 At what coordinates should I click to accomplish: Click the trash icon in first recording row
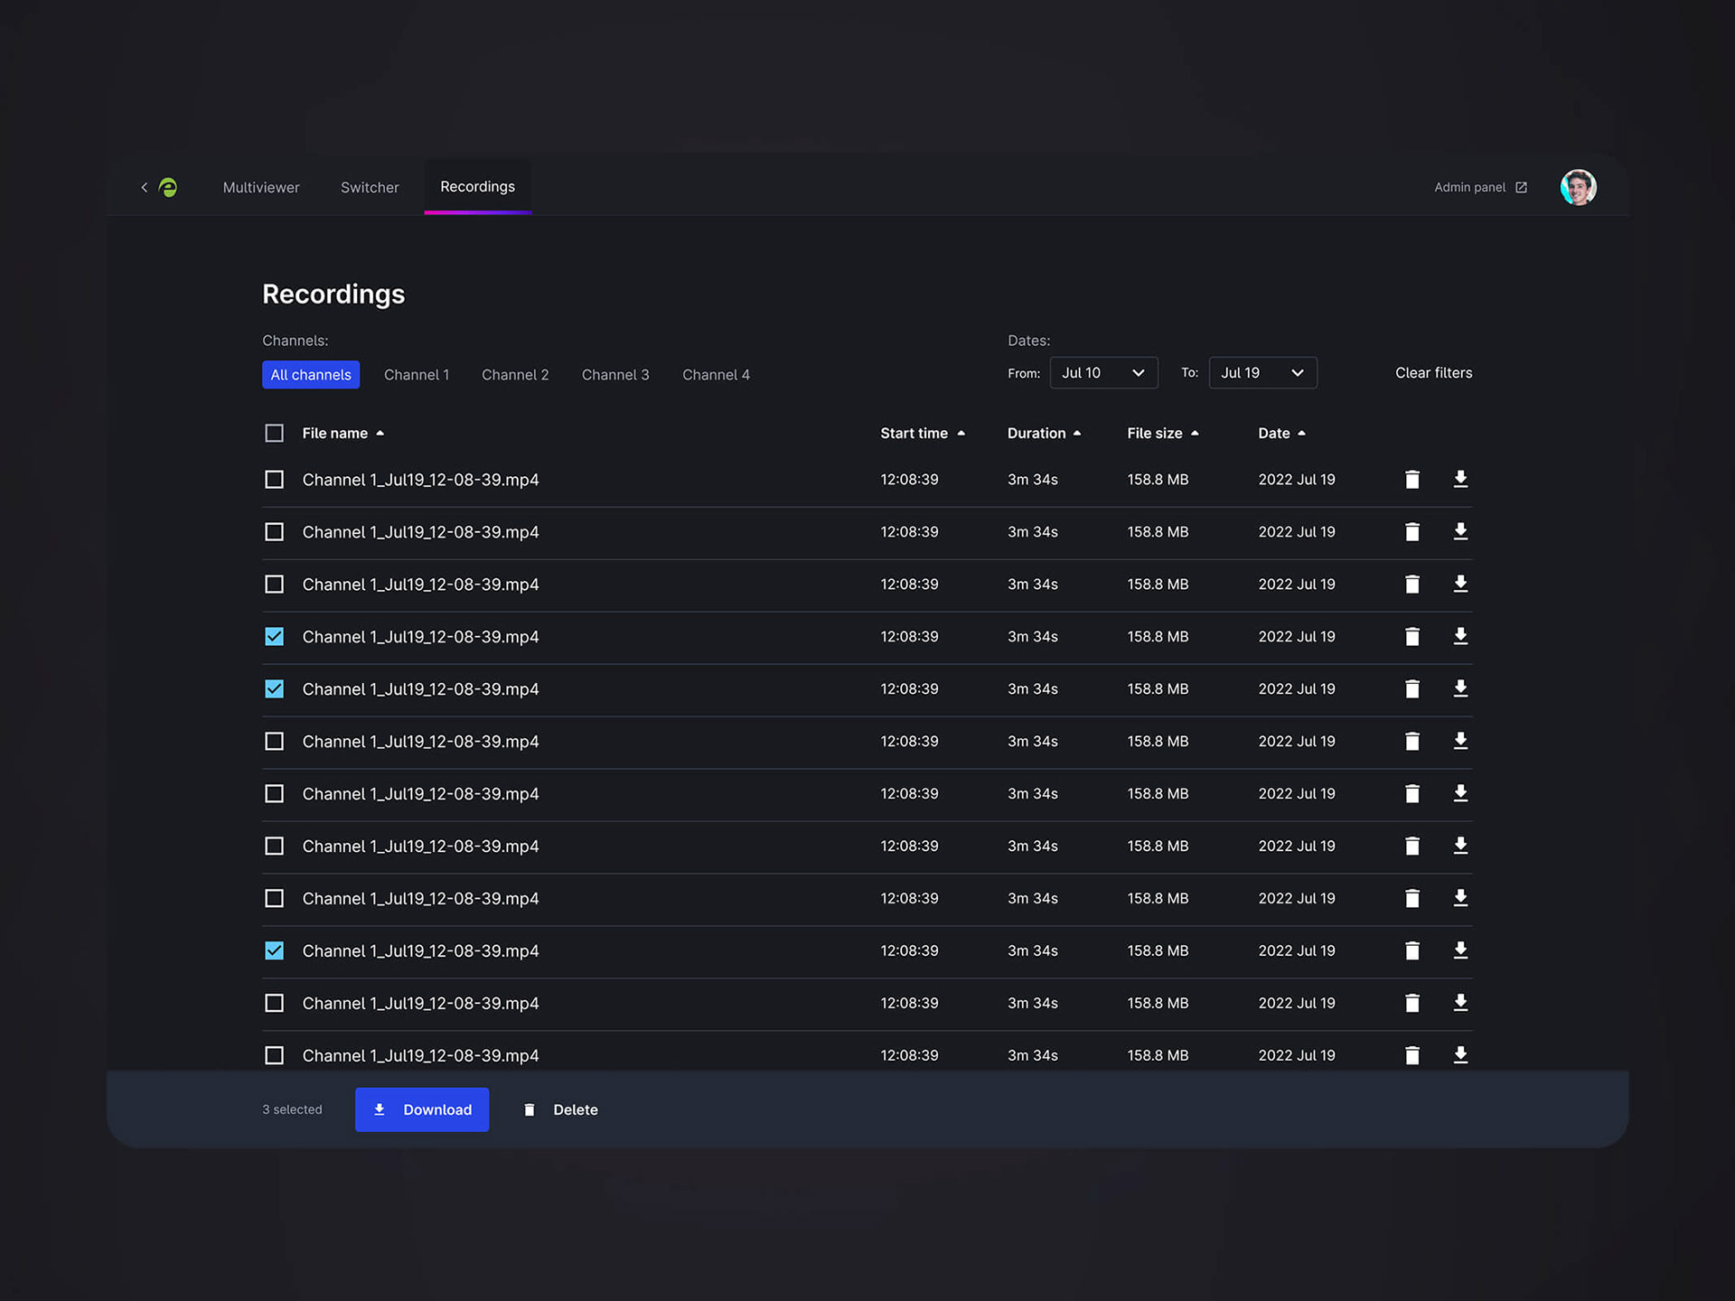(1412, 479)
